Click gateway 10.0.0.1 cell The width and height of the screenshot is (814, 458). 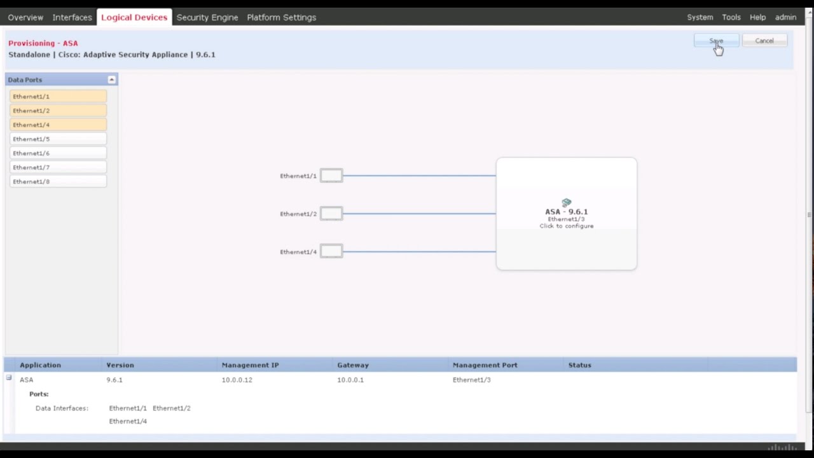pos(350,380)
